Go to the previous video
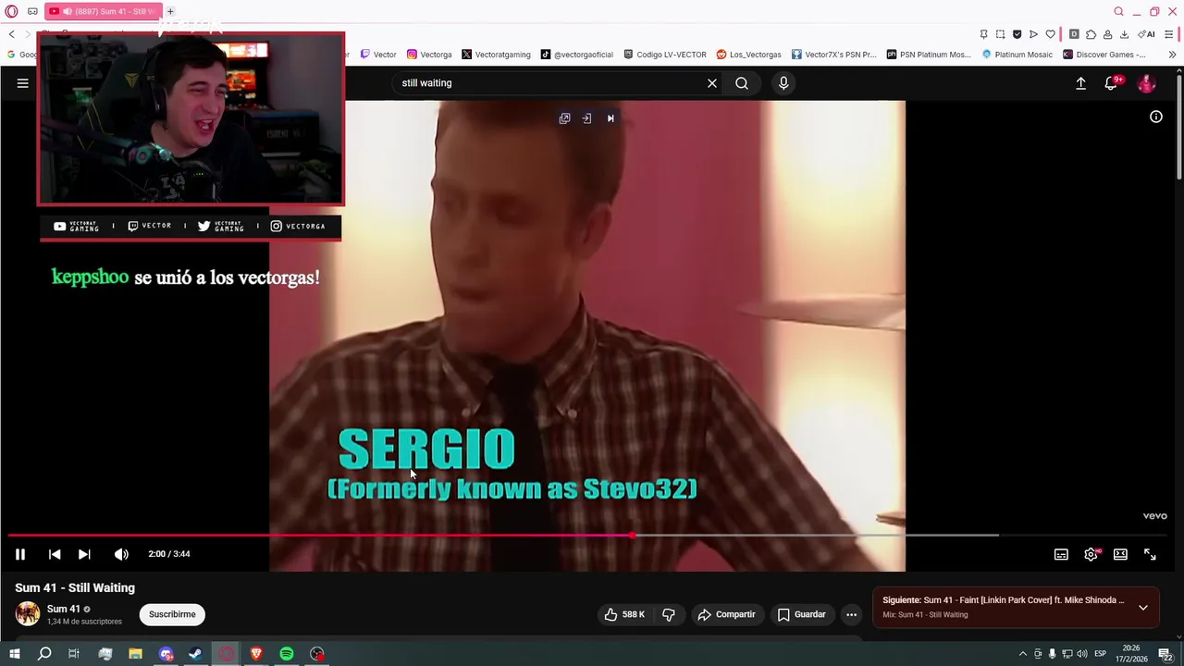The width and height of the screenshot is (1184, 666). [55, 554]
